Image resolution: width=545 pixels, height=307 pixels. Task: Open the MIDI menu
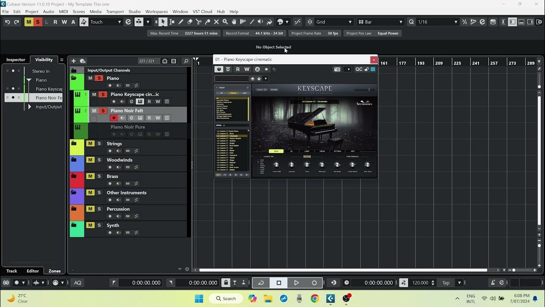click(63, 12)
